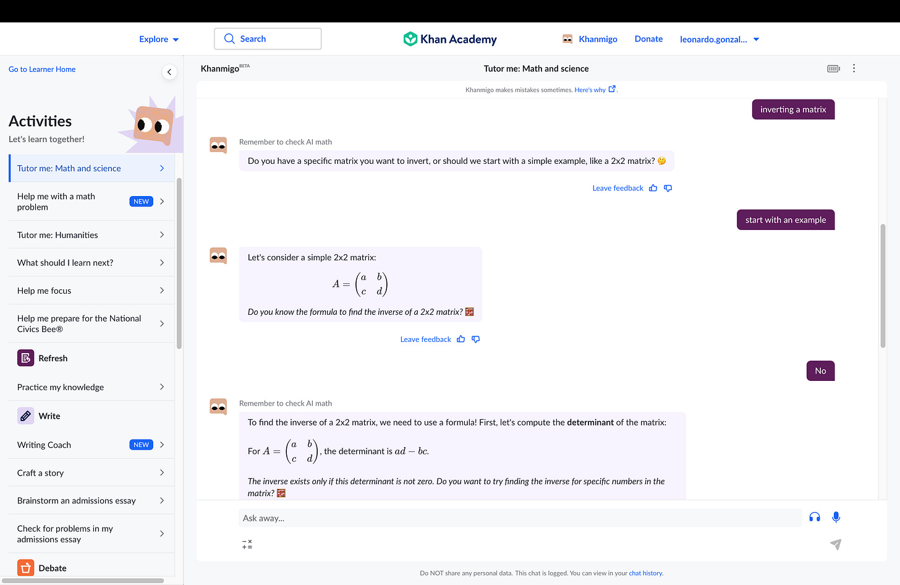Click the NEW badge on math problem

(141, 202)
